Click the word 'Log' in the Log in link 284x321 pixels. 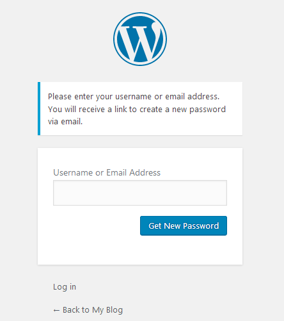tap(60, 287)
